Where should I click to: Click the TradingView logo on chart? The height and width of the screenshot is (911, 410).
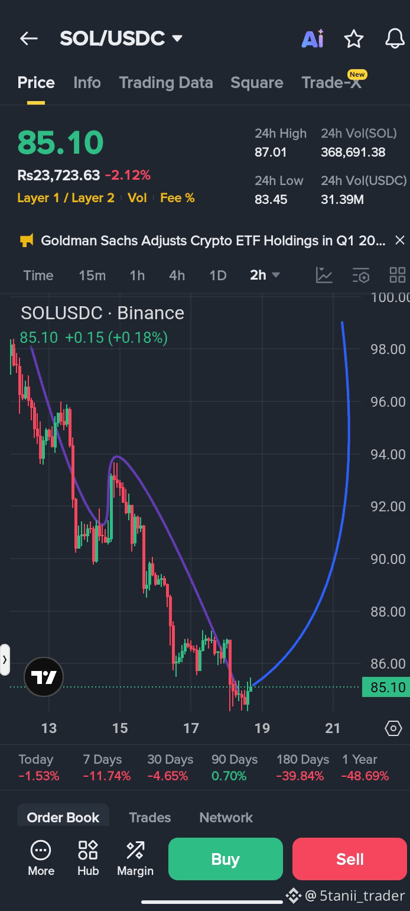pyautogui.click(x=44, y=677)
